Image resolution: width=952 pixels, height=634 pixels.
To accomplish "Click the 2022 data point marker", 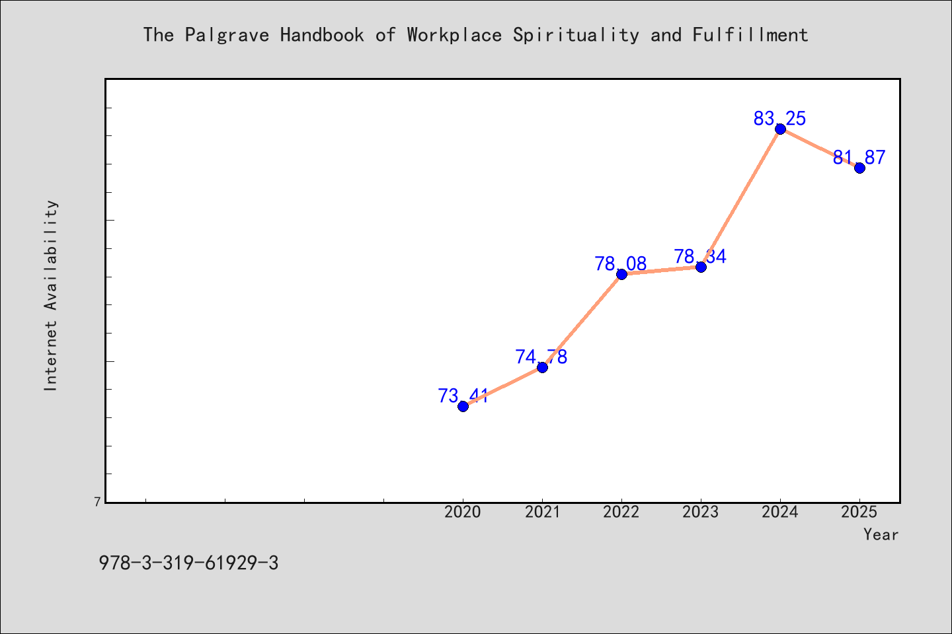I will pyautogui.click(x=621, y=274).
